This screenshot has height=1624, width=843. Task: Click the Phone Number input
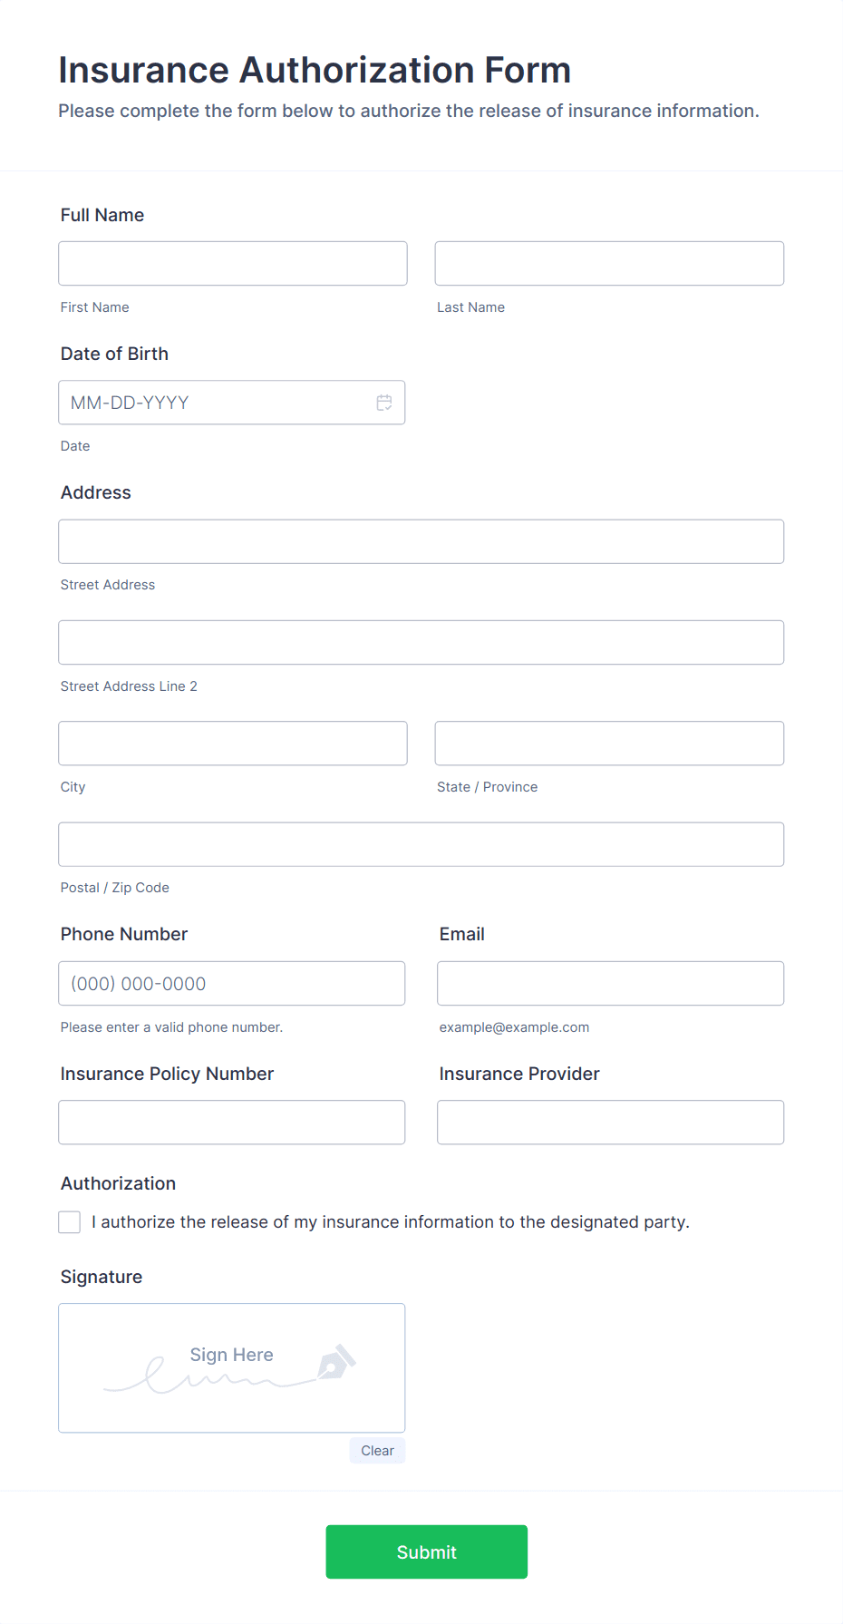tap(231, 983)
